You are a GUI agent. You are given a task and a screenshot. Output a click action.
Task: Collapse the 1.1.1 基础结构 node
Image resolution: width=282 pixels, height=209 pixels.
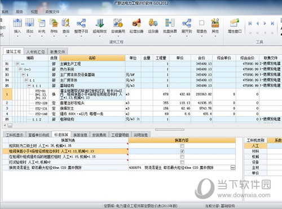click(29, 86)
